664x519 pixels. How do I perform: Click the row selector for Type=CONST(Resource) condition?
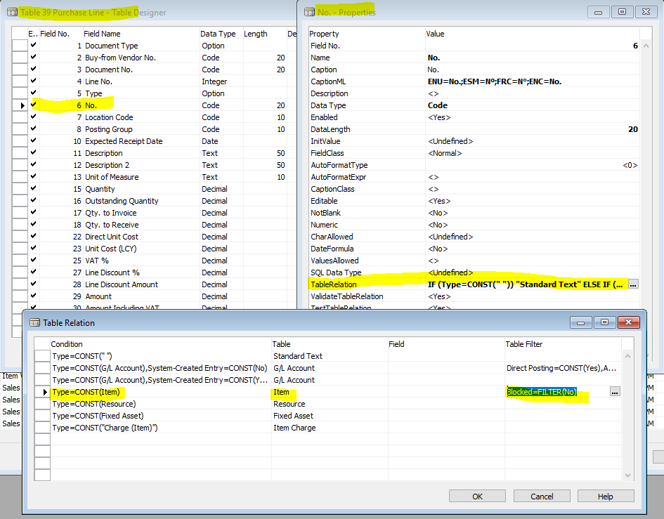tap(42, 404)
